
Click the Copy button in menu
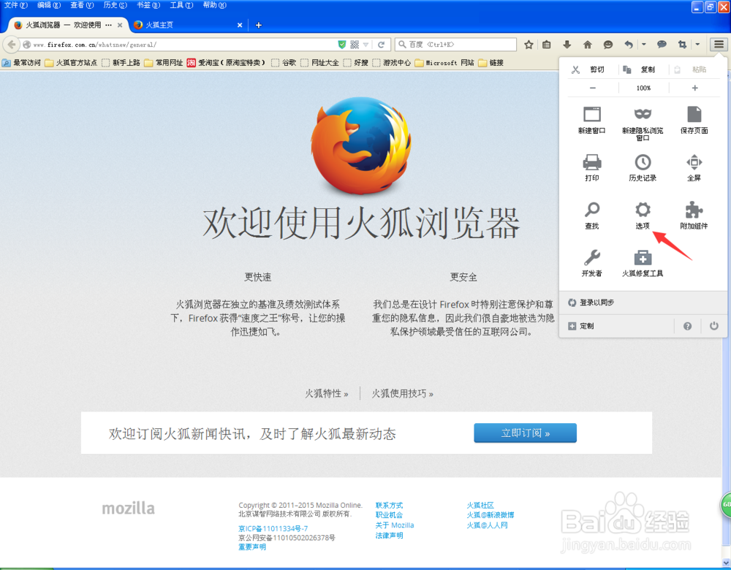tap(639, 69)
